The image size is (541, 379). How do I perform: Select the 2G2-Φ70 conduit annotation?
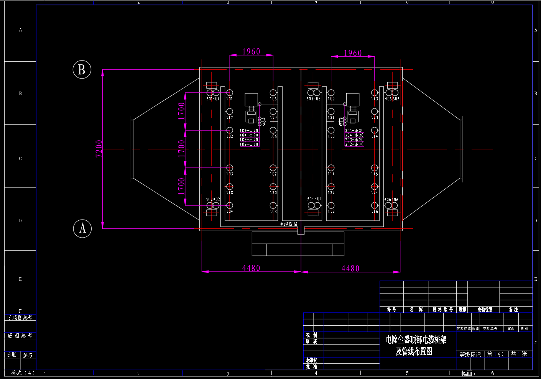click(x=354, y=144)
